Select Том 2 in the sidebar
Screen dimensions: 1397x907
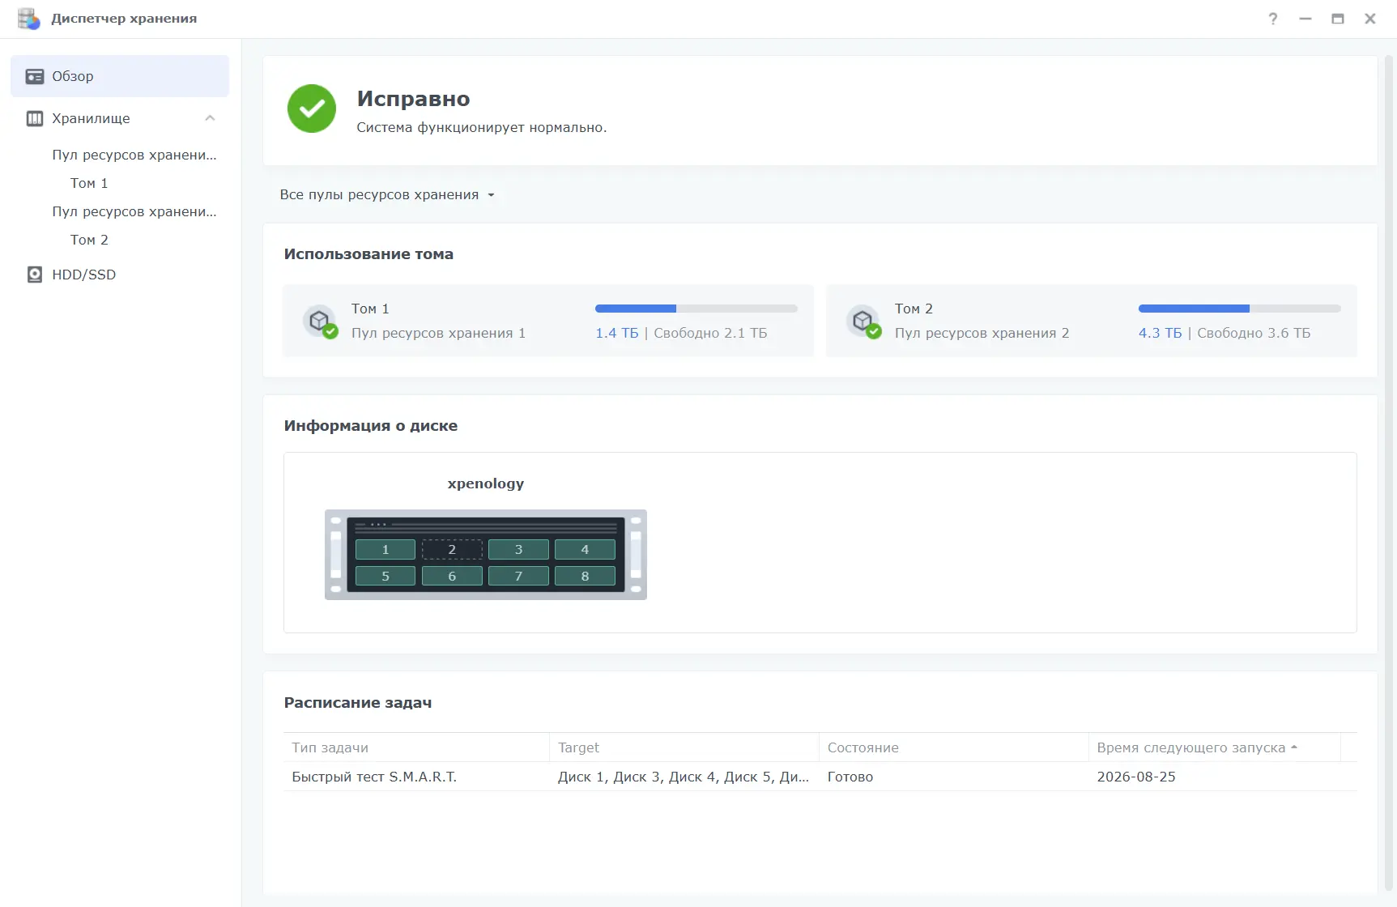pos(89,240)
